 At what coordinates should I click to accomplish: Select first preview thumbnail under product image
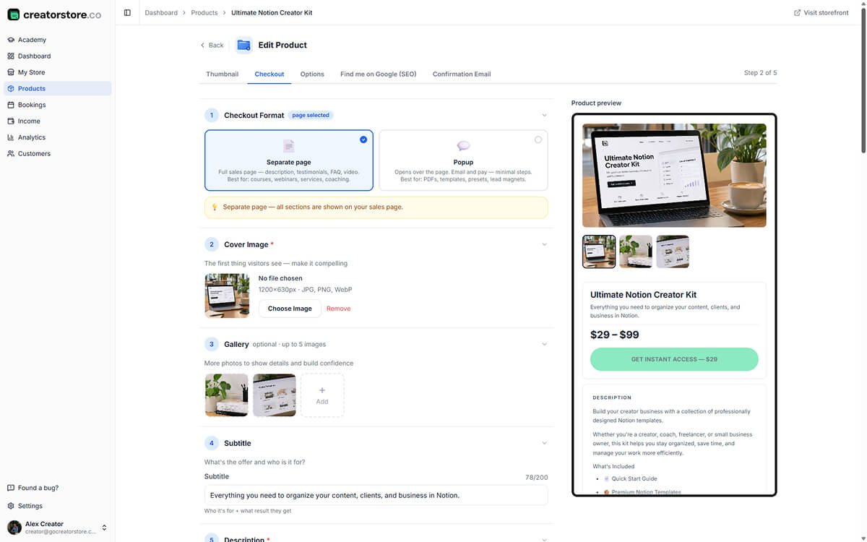coord(599,251)
